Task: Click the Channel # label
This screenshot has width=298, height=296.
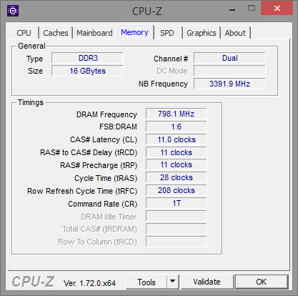Action: tap(171, 59)
